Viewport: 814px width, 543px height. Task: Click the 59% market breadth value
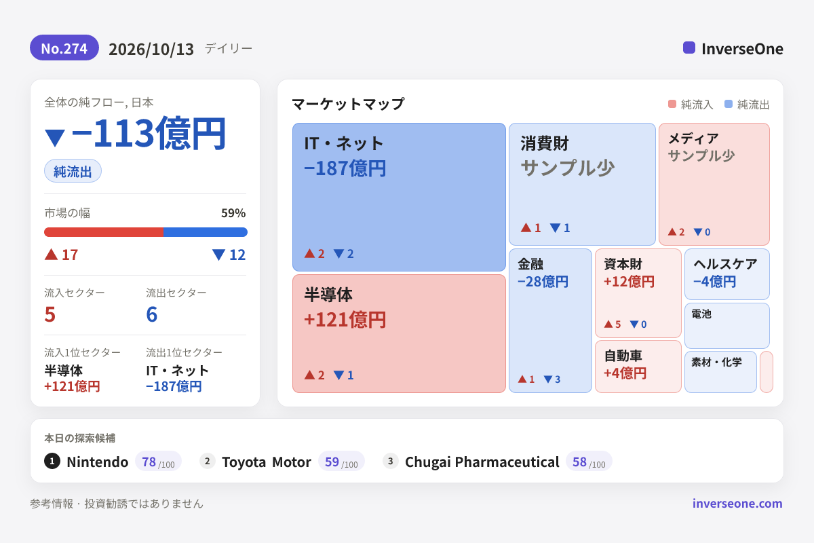tap(233, 212)
